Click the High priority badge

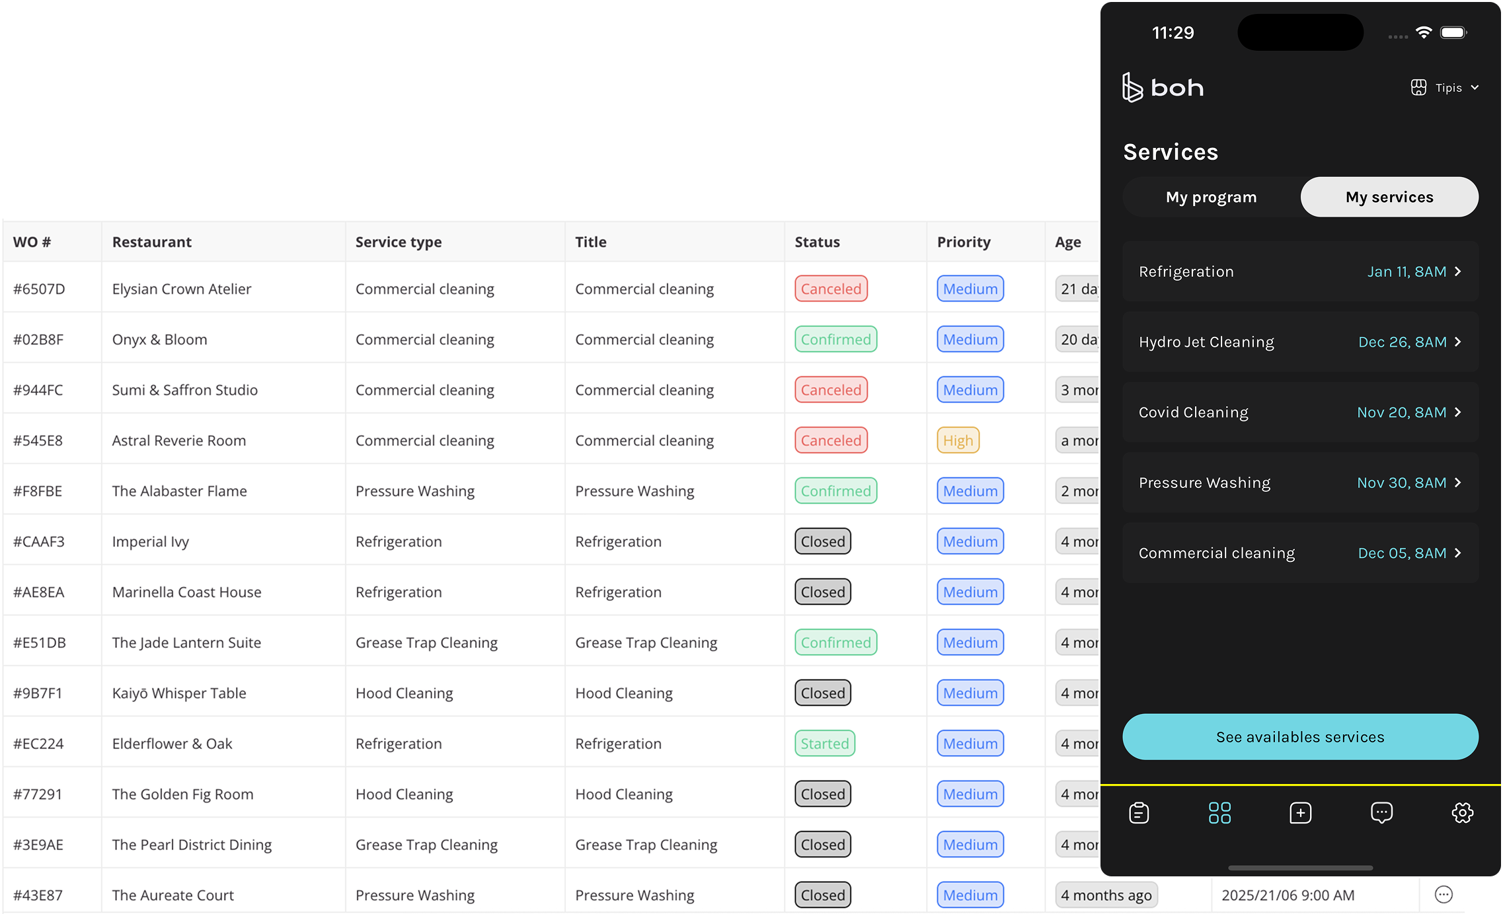[x=958, y=440]
